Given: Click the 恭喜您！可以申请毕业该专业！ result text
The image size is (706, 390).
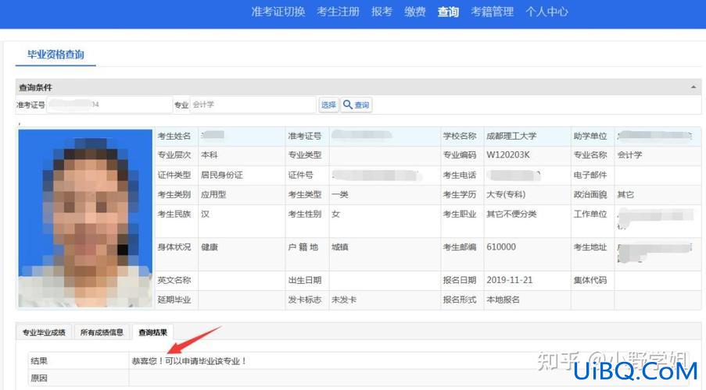Looking at the screenshot, I should click(x=189, y=361).
